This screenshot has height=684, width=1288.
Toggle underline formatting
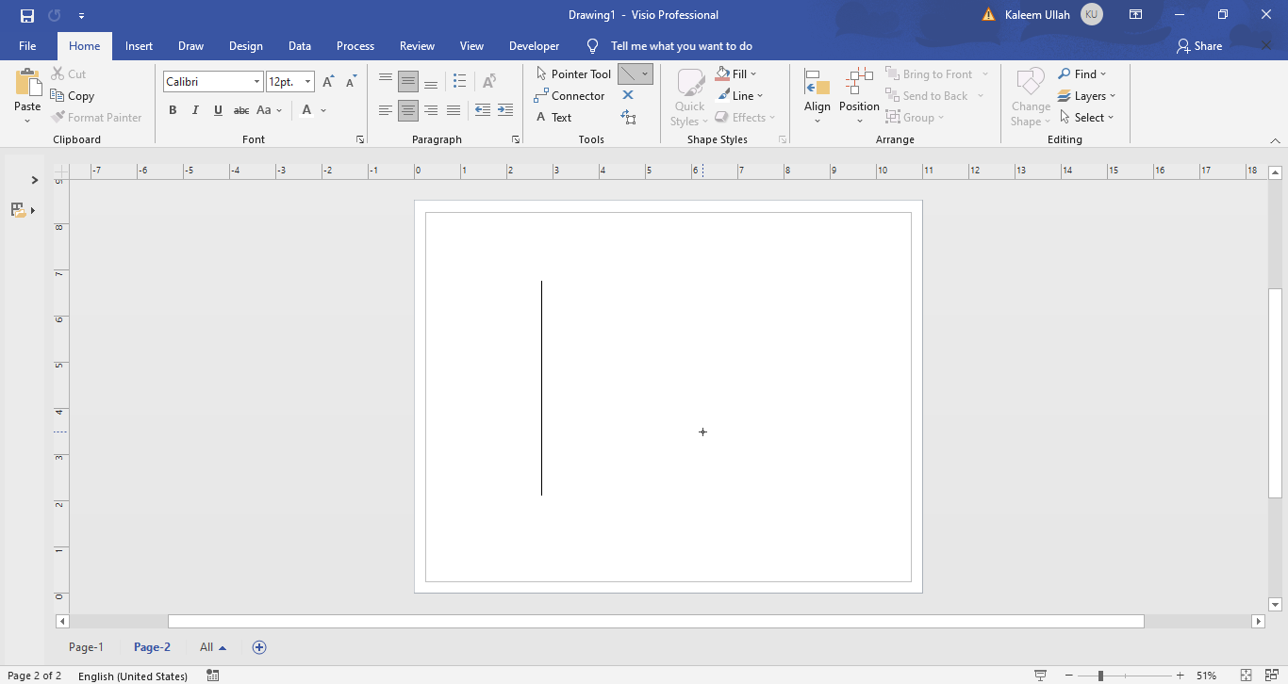[x=218, y=110]
